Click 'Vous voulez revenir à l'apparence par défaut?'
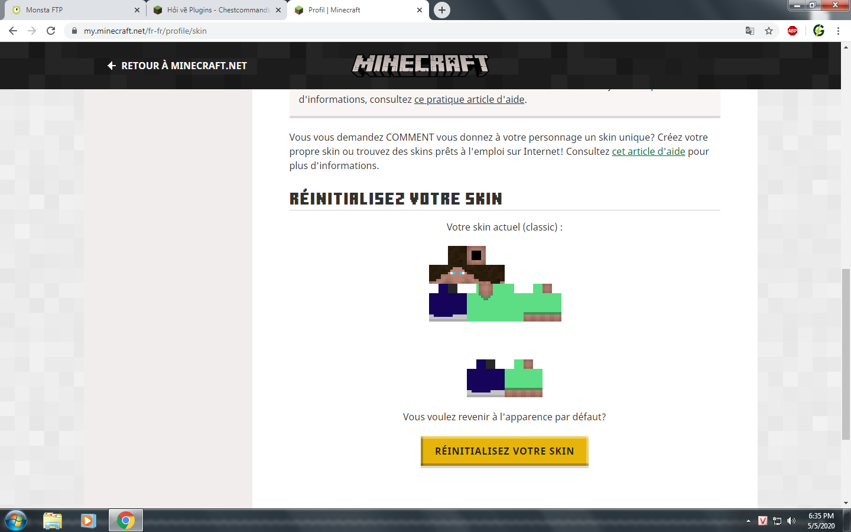 coord(505,417)
